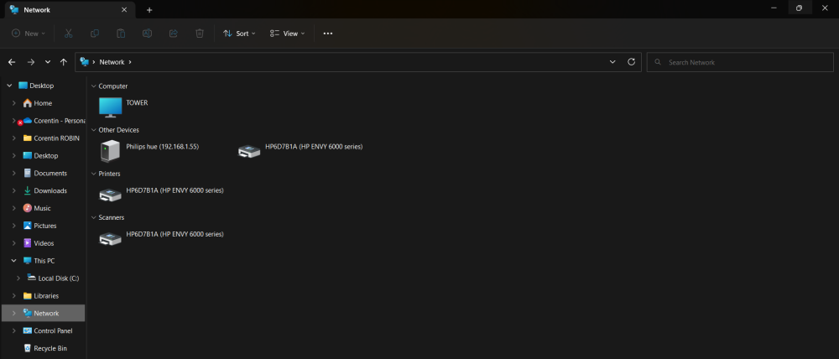This screenshot has width=839, height=359.
Task: Open the Sort dropdown menu
Action: [x=239, y=34]
